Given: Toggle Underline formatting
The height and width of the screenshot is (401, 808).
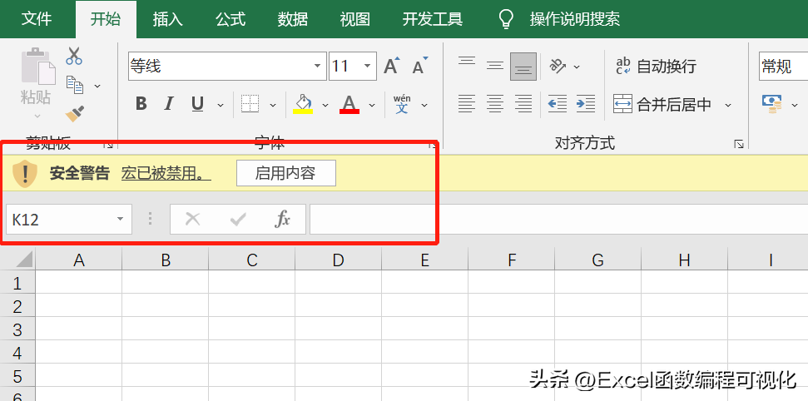Looking at the screenshot, I should click(x=197, y=105).
